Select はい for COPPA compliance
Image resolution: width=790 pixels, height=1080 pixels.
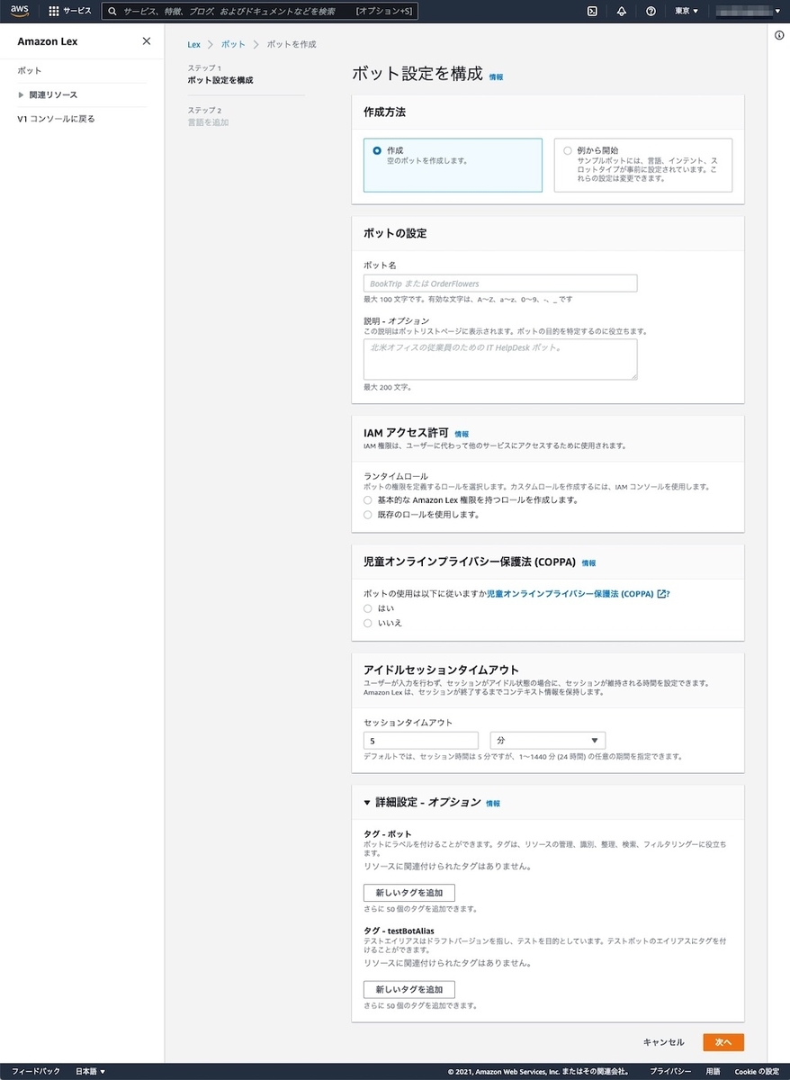pos(367,608)
